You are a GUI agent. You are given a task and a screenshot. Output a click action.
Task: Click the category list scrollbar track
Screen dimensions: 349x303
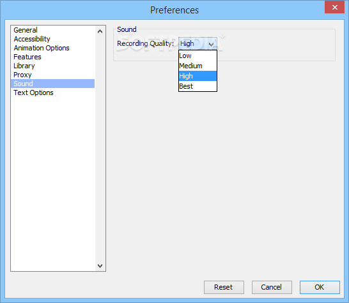click(x=100, y=149)
